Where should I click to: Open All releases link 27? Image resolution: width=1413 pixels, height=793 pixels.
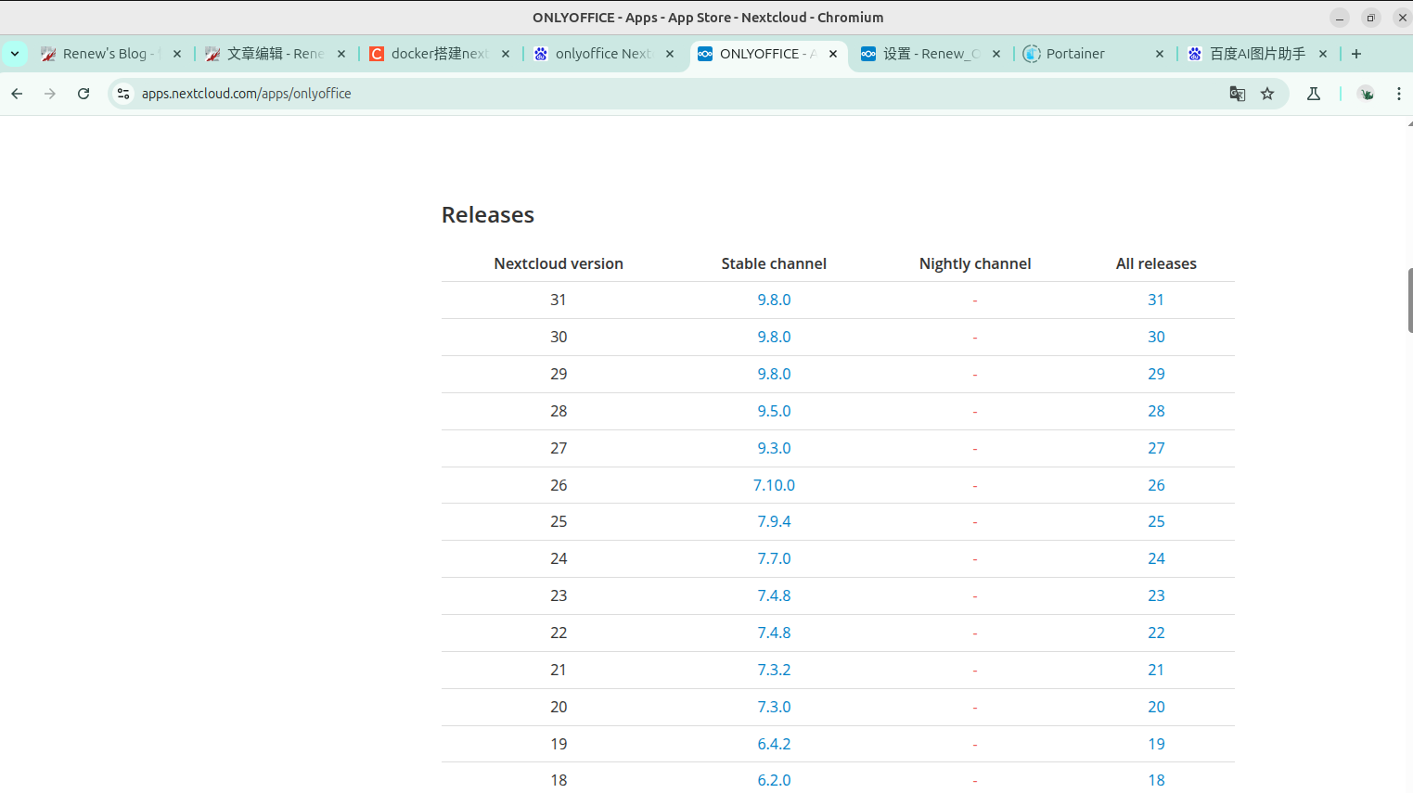[x=1156, y=448]
